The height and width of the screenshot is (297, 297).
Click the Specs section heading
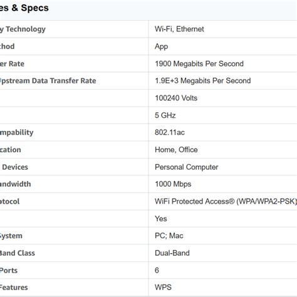24,8
